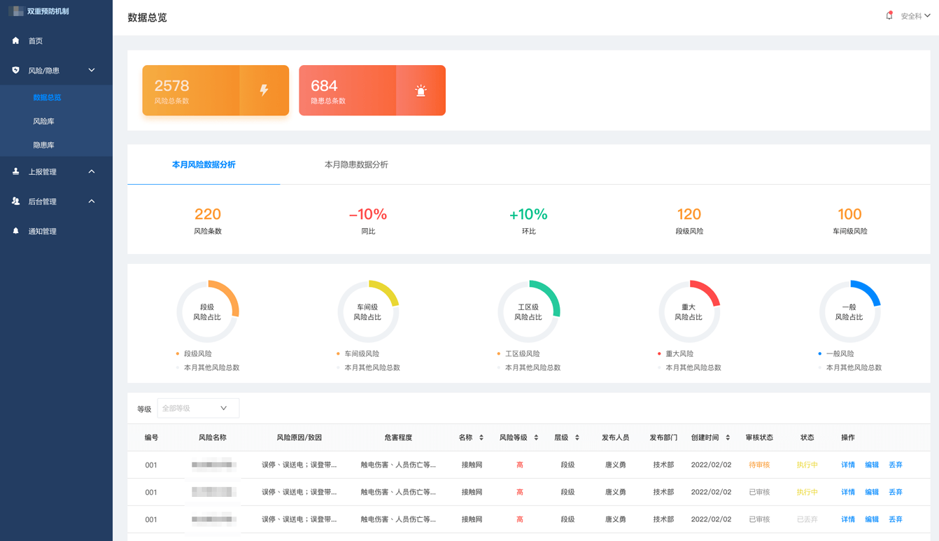This screenshot has width=939, height=541.
Task: Collapse the 风险/隐患 sidebar menu chevron
Action: click(x=92, y=70)
